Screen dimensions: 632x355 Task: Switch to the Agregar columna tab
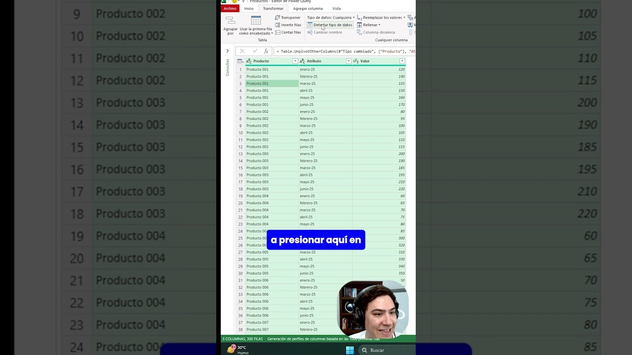308,8
